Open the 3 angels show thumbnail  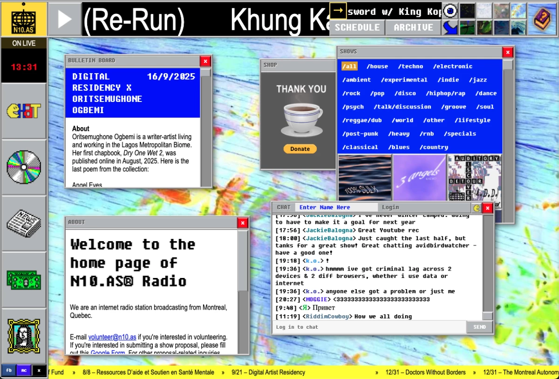coord(419,177)
